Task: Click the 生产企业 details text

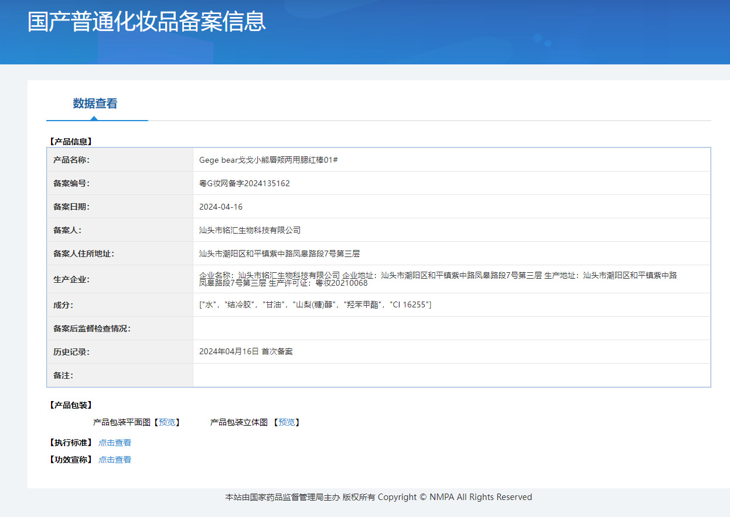Action: pos(438,279)
